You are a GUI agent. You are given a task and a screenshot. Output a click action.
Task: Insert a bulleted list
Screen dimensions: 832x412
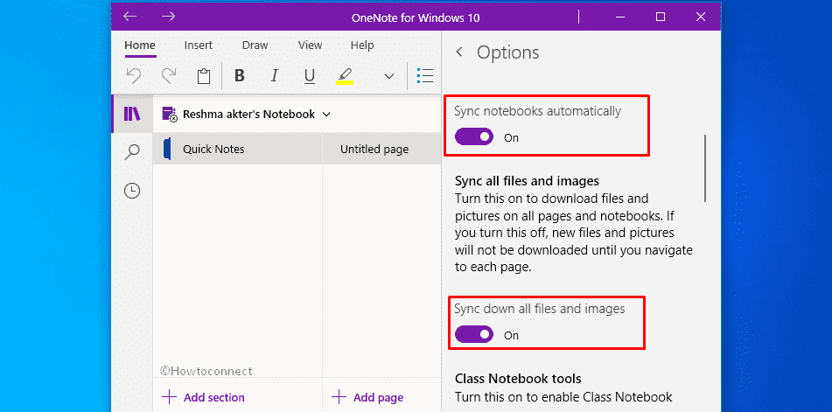[425, 76]
